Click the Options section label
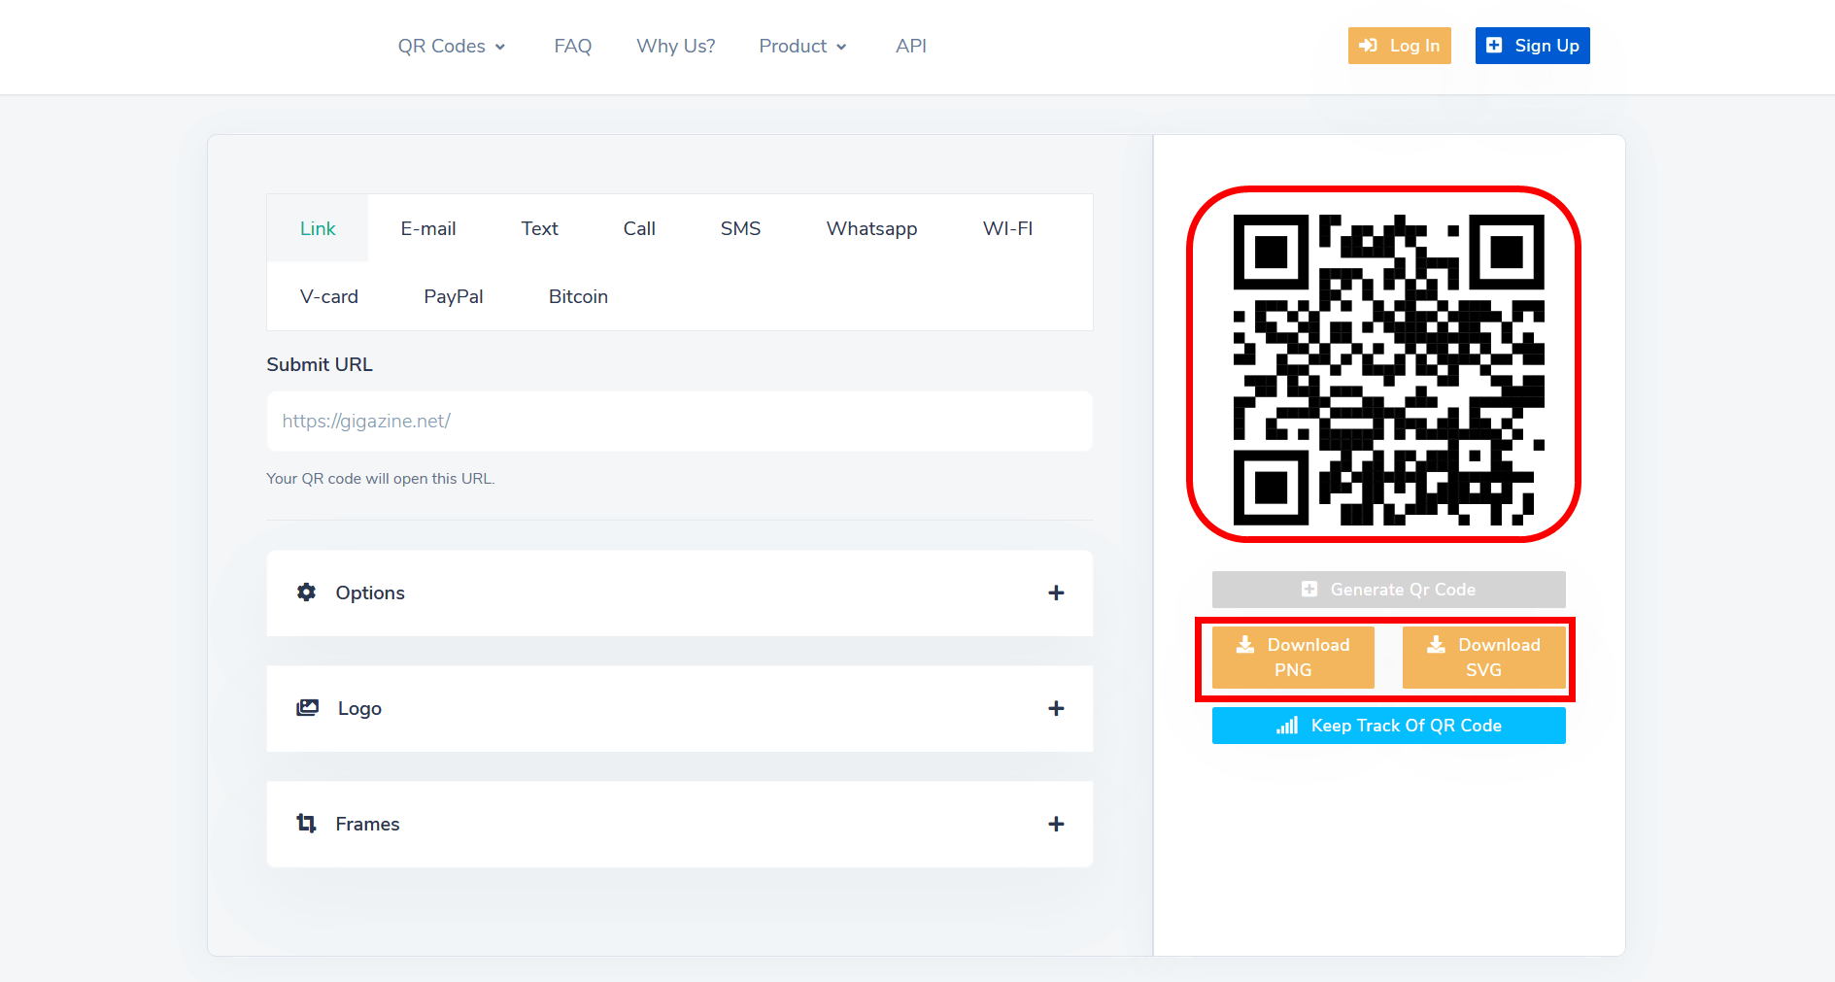This screenshot has width=1835, height=982. [x=370, y=593]
